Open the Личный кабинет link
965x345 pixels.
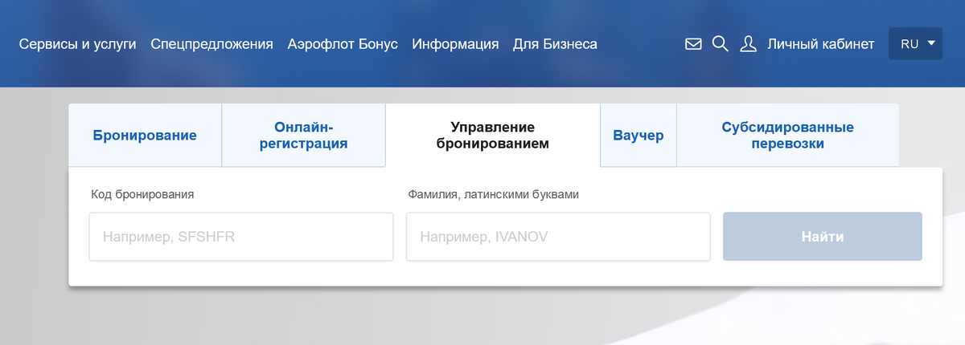pyautogui.click(x=820, y=44)
